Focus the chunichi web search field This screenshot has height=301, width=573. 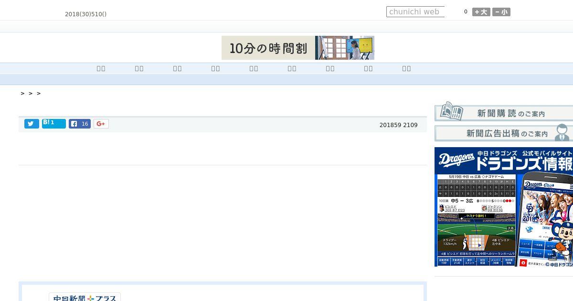pyautogui.click(x=415, y=11)
